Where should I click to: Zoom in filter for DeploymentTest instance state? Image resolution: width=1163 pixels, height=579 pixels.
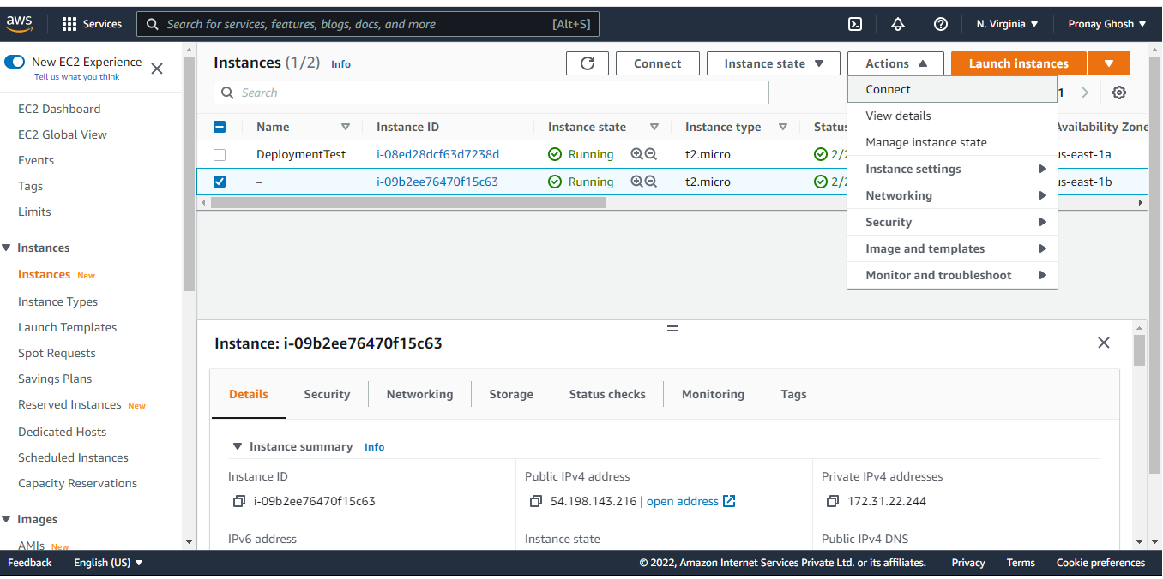pos(636,154)
